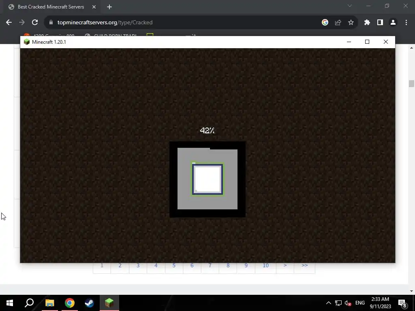Go to page 10 of server list

(265, 266)
